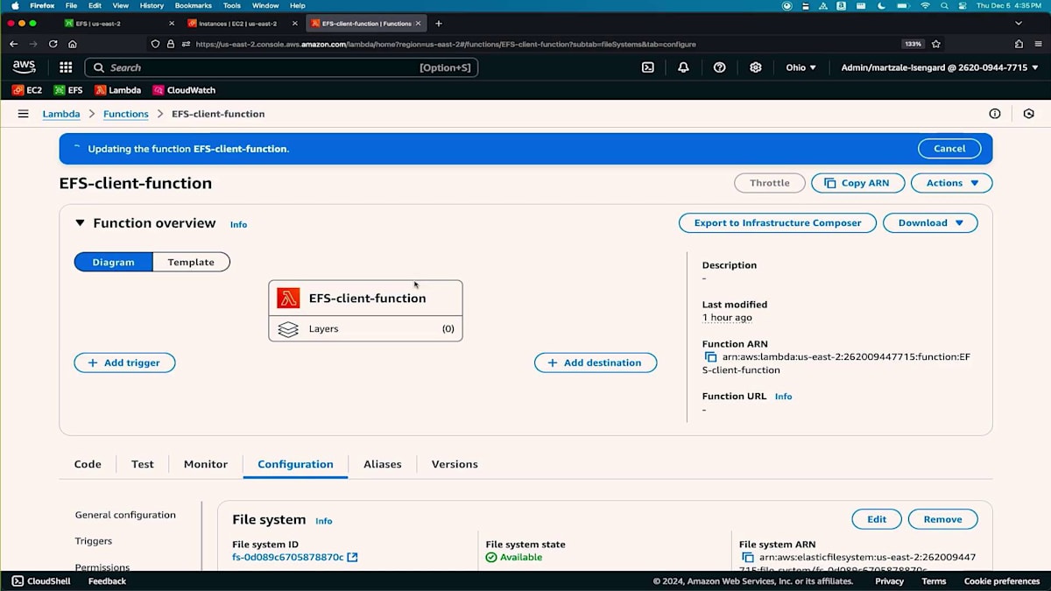Click the browser address bar URL
Screen dimensions: 1051x591
(x=446, y=44)
